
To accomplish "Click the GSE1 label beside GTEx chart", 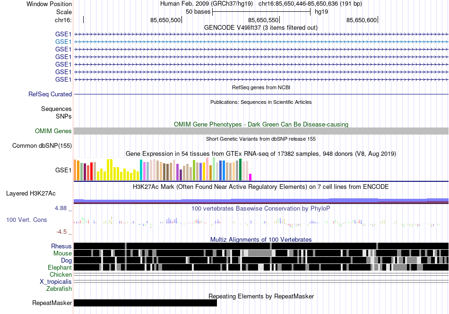I will (63, 170).
